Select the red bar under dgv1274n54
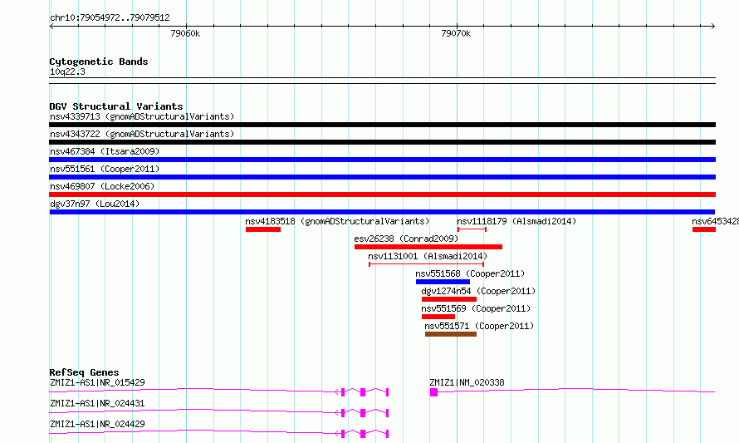 click(449, 299)
